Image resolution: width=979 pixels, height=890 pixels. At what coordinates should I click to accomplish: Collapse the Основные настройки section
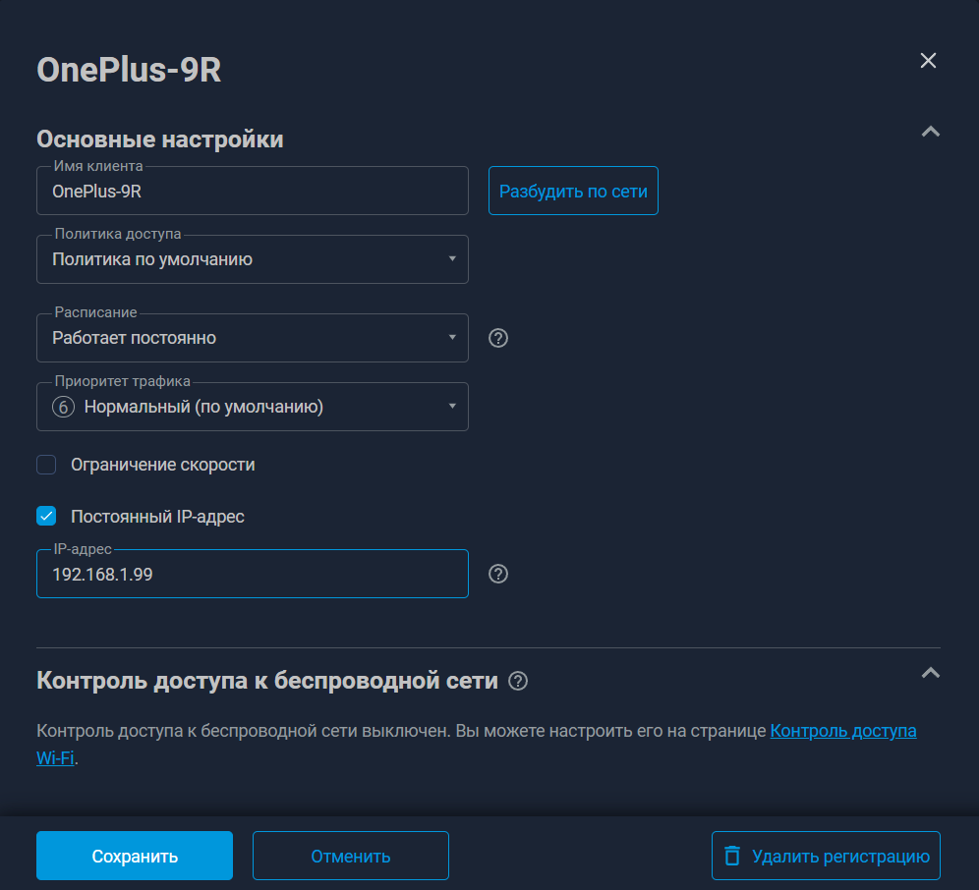click(x=930, y=132)
